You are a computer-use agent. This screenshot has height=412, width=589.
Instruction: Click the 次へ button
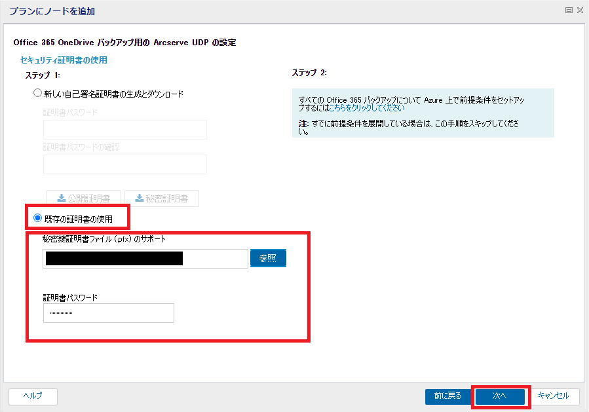pyautogui.click(x=500, y=396)
